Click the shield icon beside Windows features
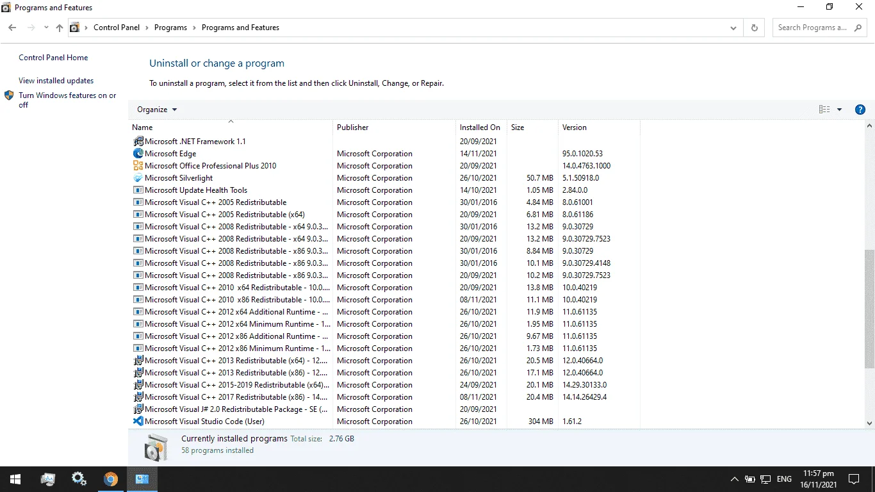This screenshot has height=492, width=875. (x=9, y=95)
